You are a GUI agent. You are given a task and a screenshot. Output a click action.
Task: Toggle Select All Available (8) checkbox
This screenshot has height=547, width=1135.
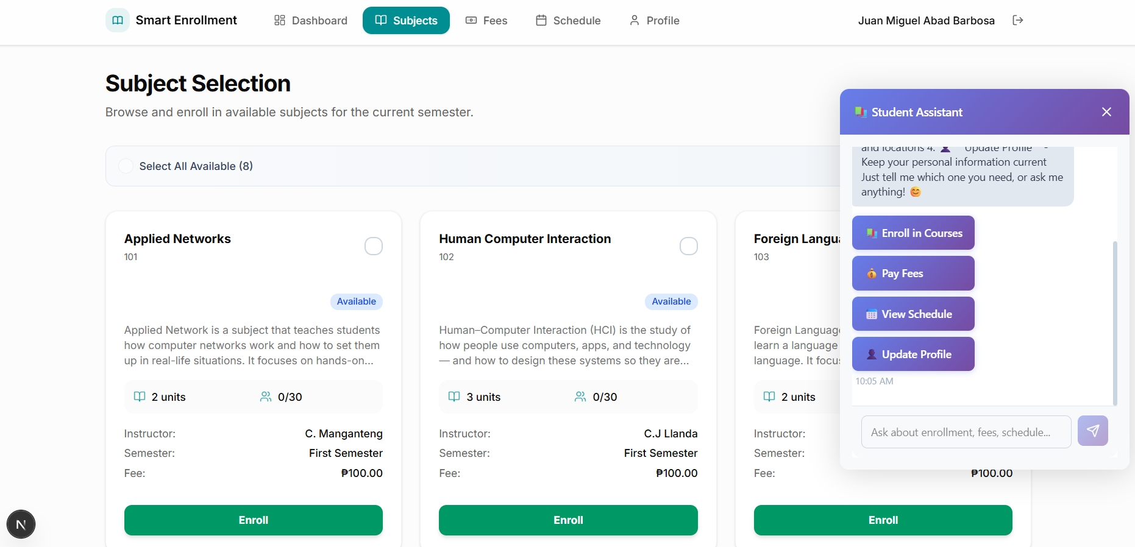pyautogui.click(x=126, y=166)
